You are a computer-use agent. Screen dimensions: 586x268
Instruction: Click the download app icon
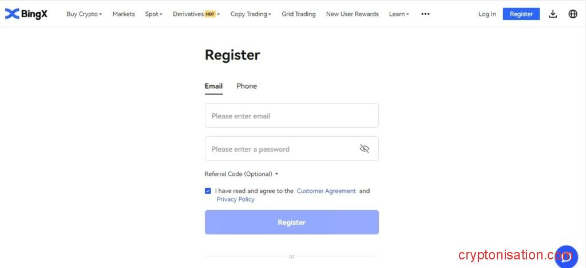click(552, 14)
